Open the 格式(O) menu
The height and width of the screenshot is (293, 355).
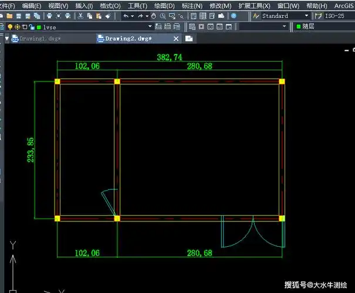110,5
